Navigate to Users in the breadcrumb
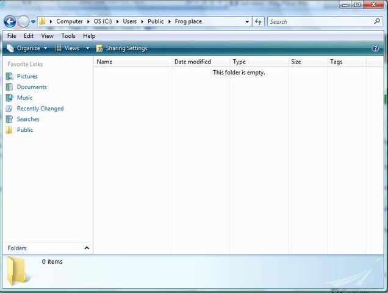This screenshot has width=388, height=293. 130,21
